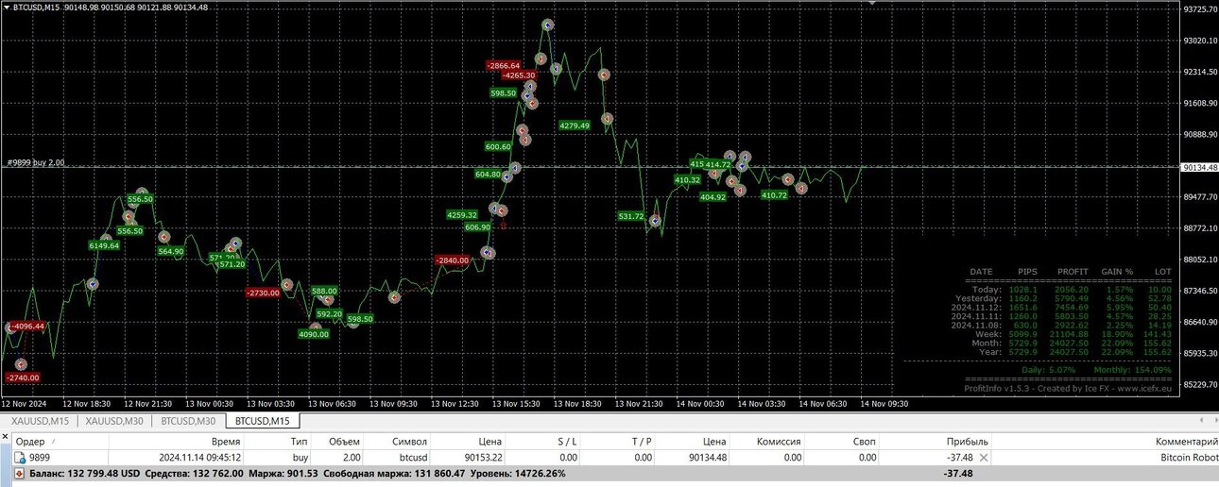Select the -4265.30 red trade label

[x=519, y=75]
